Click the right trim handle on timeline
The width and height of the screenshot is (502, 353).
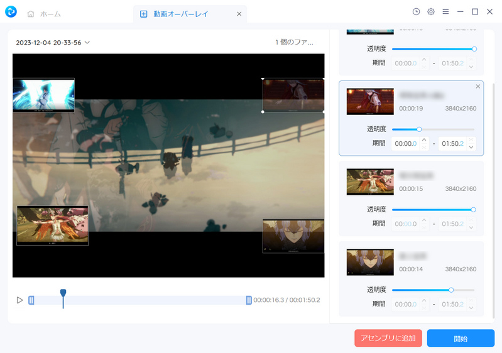click(249, 300)
